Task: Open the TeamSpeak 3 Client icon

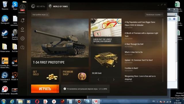Action: [x=5, y=77]
